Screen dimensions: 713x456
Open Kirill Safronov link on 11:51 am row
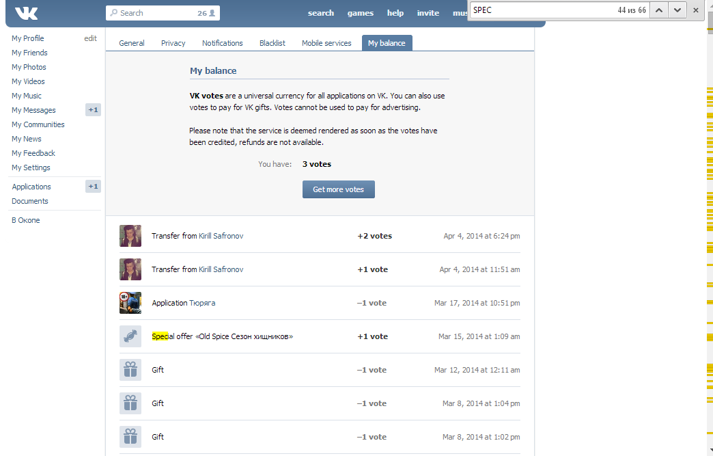[x=221, y=269]
